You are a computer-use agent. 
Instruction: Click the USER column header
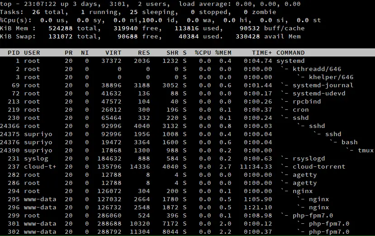coord(32,52)
